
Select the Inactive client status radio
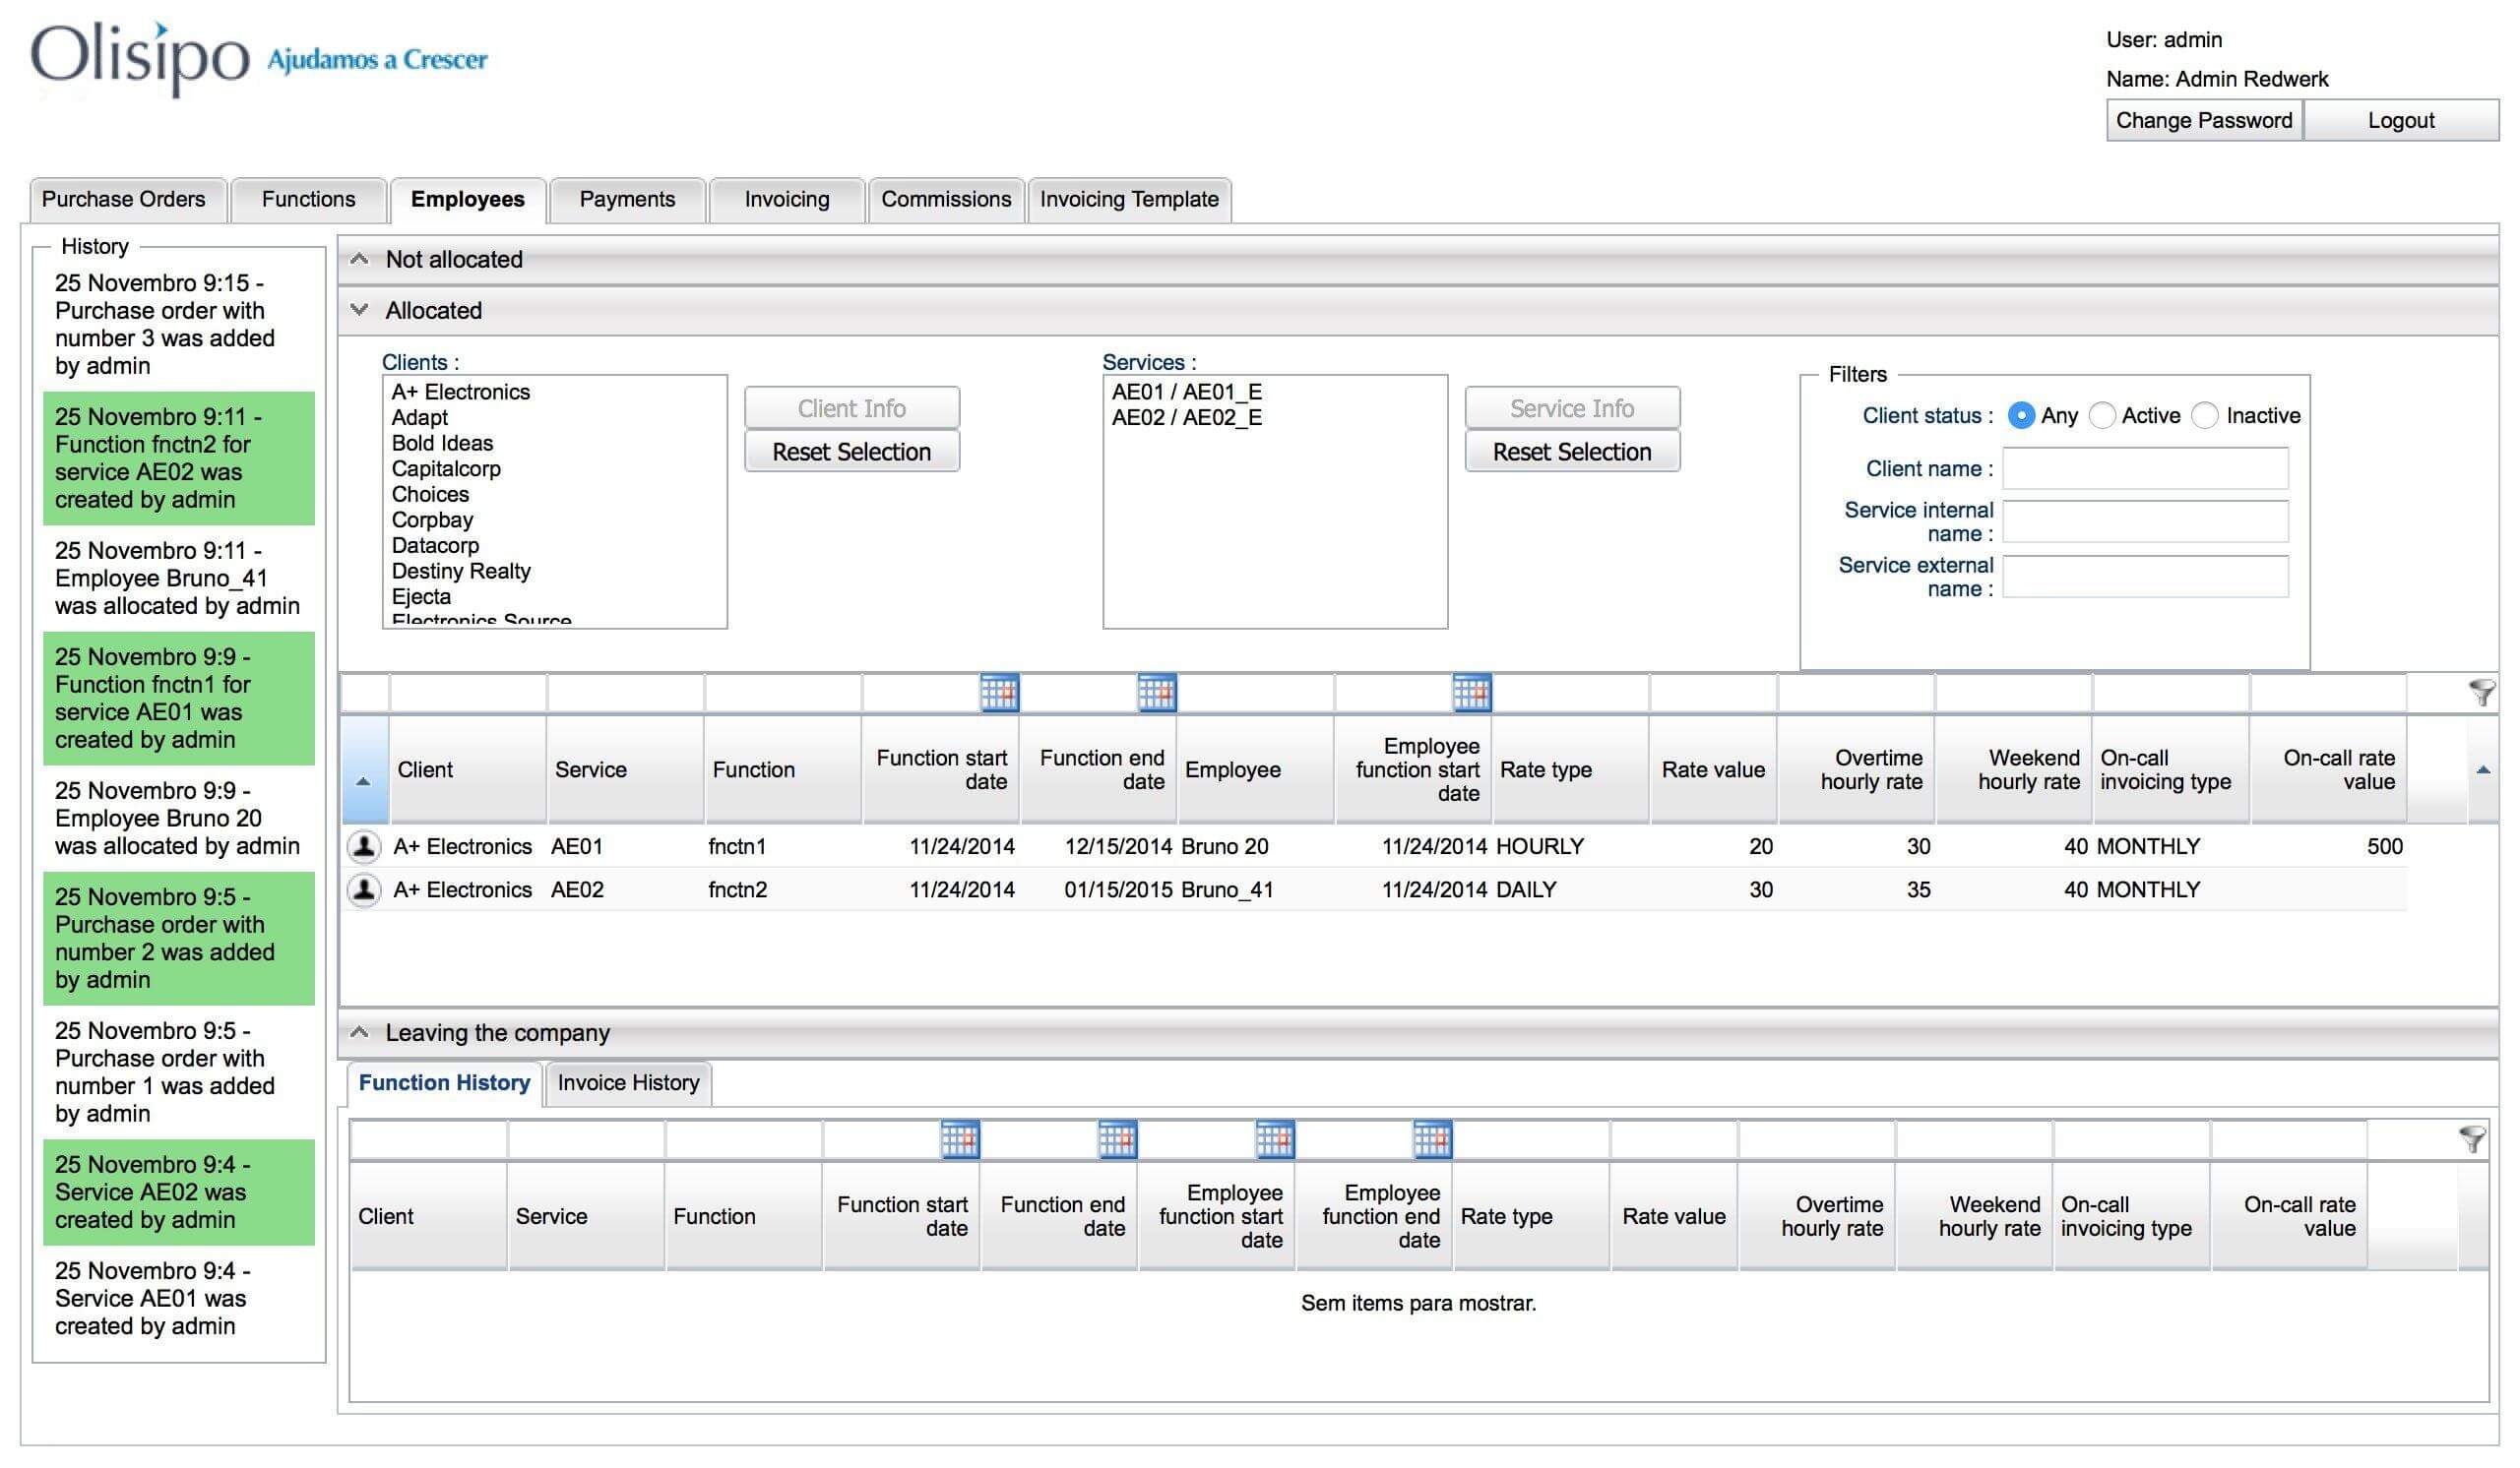2205,416
